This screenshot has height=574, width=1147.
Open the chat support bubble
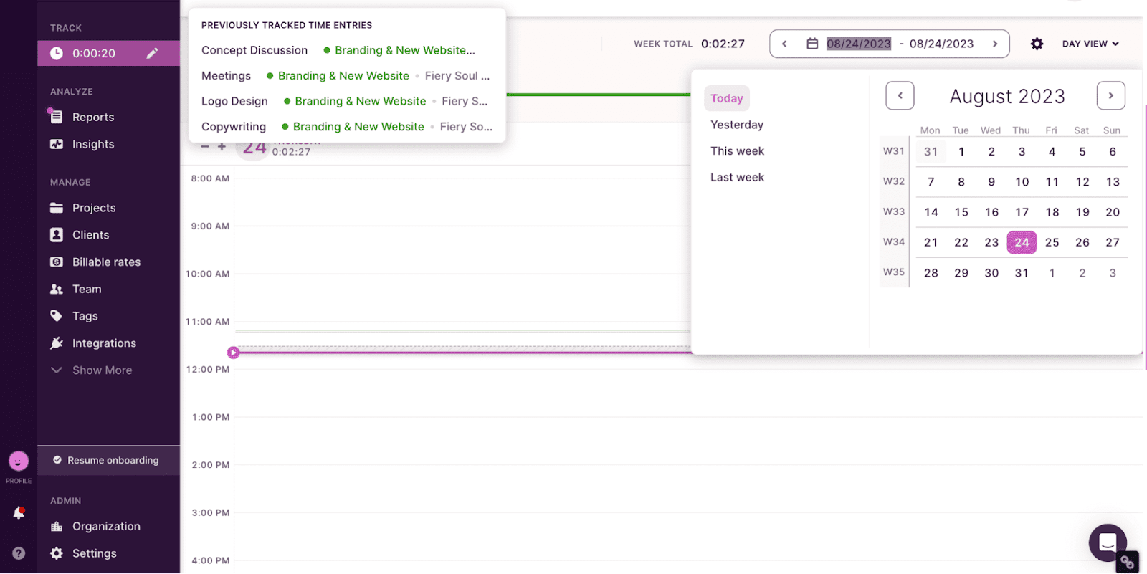pos(1107,542)
